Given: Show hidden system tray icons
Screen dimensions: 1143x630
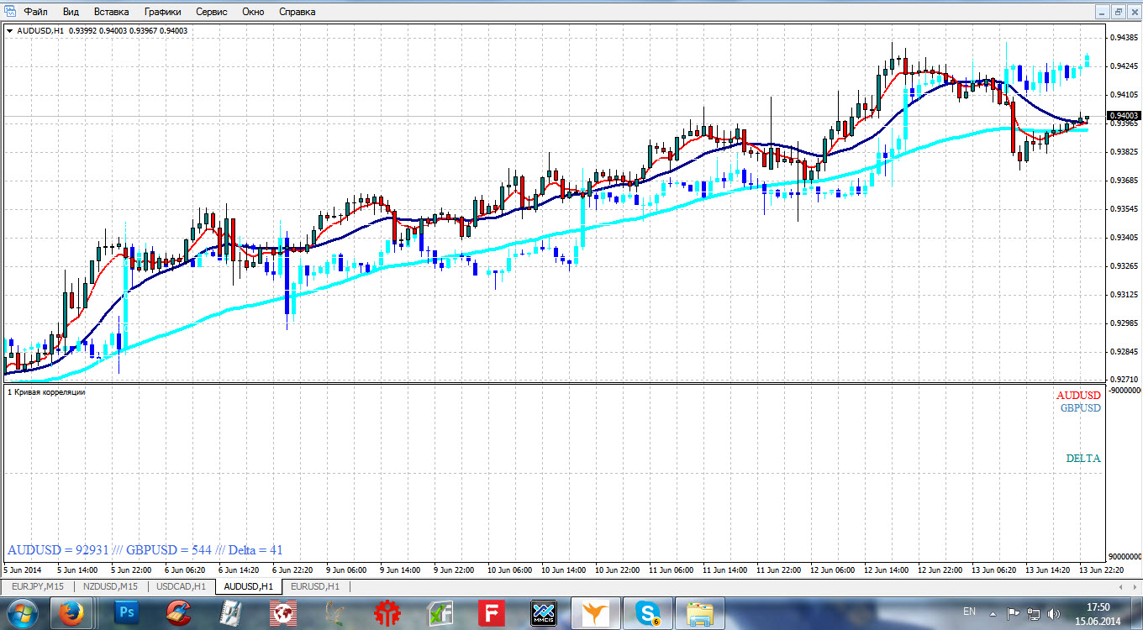Looking at the screenshot, I should coord(993,613).
